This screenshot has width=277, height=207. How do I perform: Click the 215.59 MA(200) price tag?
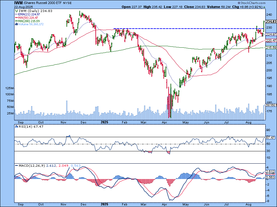click(x=270, y=48)
